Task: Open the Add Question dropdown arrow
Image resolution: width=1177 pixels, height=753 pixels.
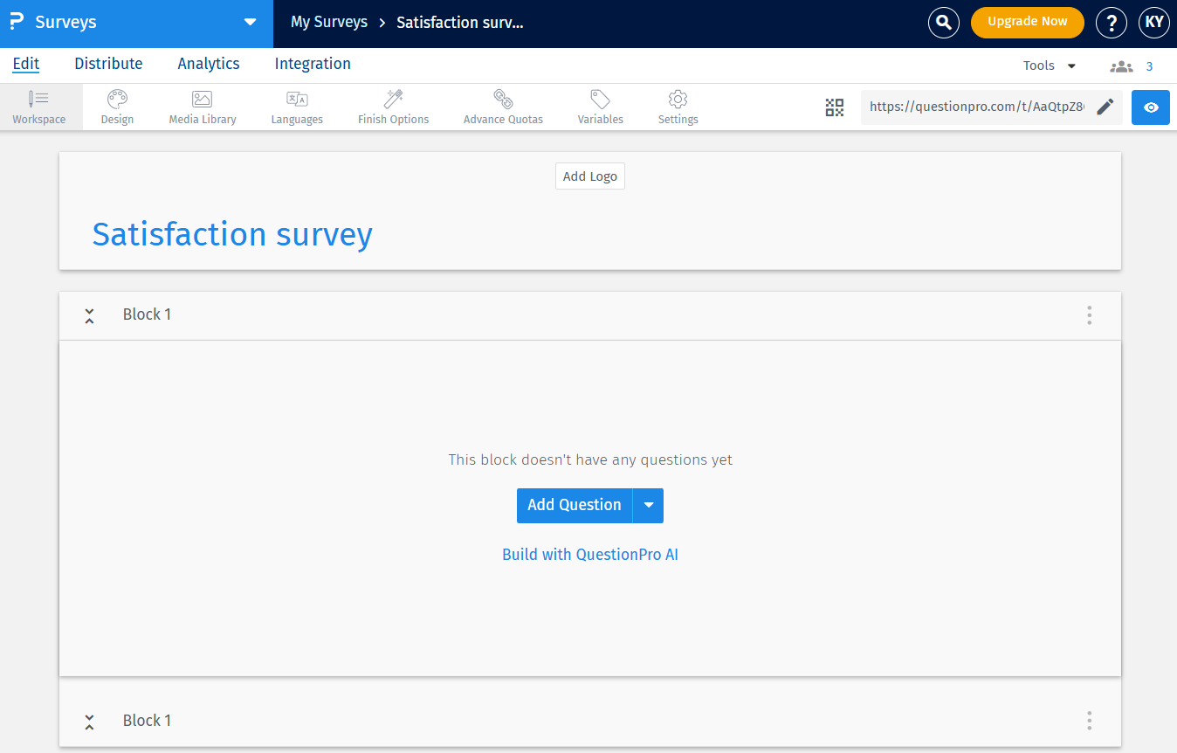Action: (x=649, y=505)
